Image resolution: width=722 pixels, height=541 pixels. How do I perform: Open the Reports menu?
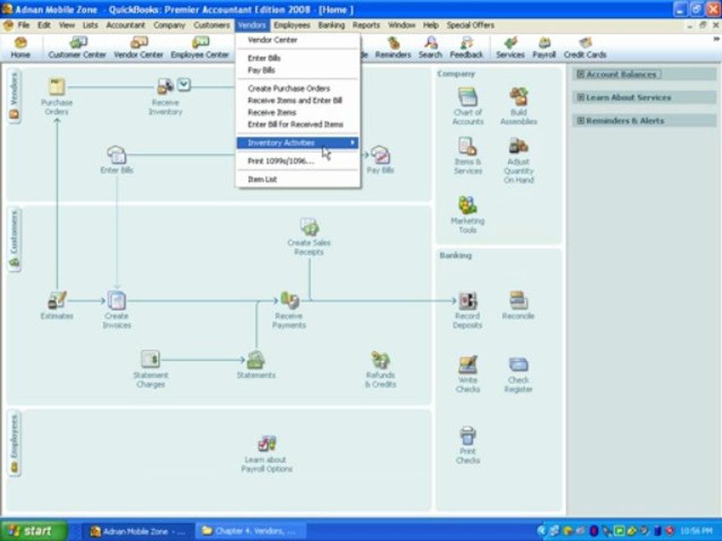pos(366,26)
